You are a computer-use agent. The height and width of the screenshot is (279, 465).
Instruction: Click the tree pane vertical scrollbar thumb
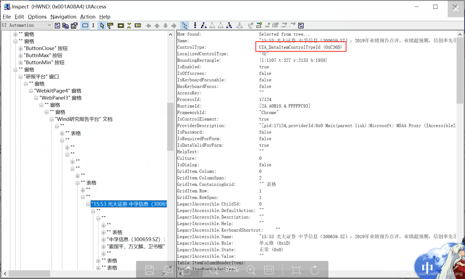point(170,127)
